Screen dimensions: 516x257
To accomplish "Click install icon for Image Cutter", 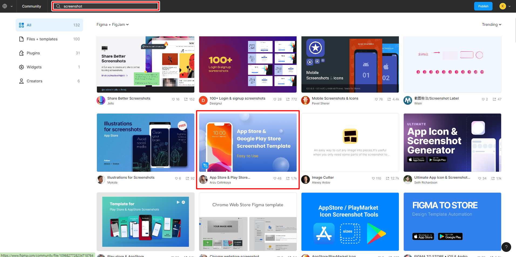I will (388, 178).
